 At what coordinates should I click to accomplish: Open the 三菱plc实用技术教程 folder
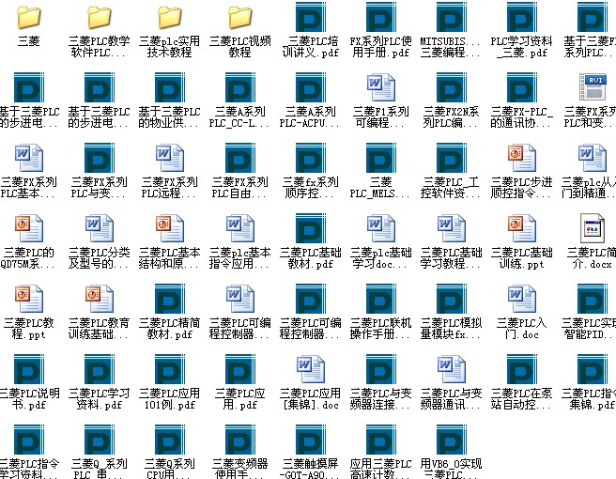[x=170, y=19]
